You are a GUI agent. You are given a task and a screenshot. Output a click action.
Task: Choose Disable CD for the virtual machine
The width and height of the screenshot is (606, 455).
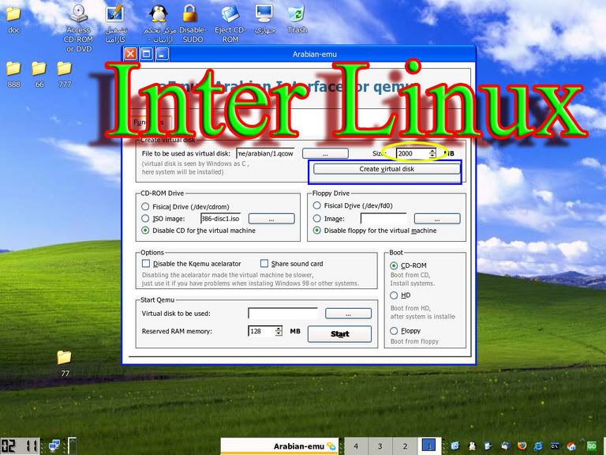click(145, 230)
